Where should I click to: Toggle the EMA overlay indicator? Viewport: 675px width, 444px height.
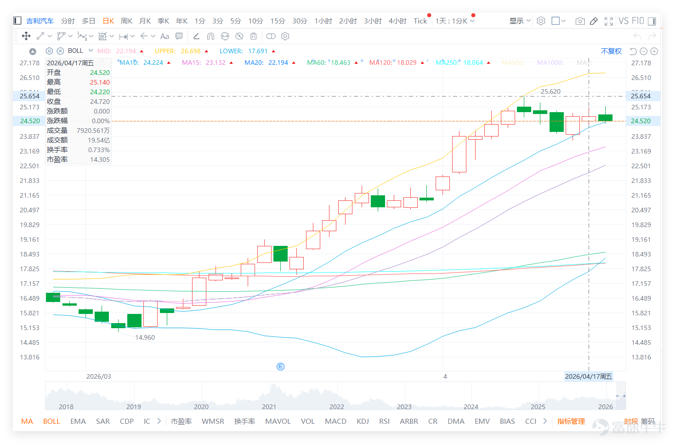point(78,421)
